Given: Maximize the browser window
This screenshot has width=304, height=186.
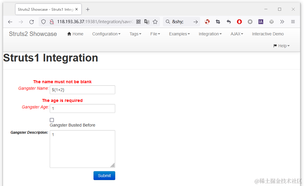Looking at the screenshot, I should click(x=280, y=9).
